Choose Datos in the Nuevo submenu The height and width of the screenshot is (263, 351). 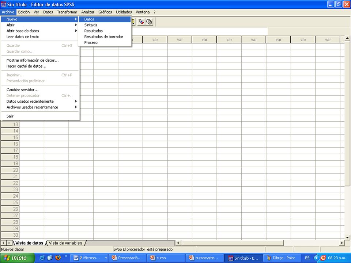click(105, 19)
